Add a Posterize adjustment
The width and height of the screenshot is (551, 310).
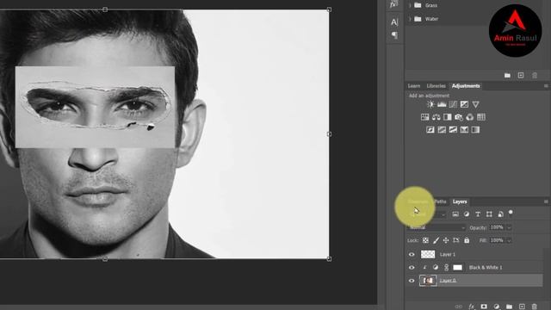coord(442,130)
